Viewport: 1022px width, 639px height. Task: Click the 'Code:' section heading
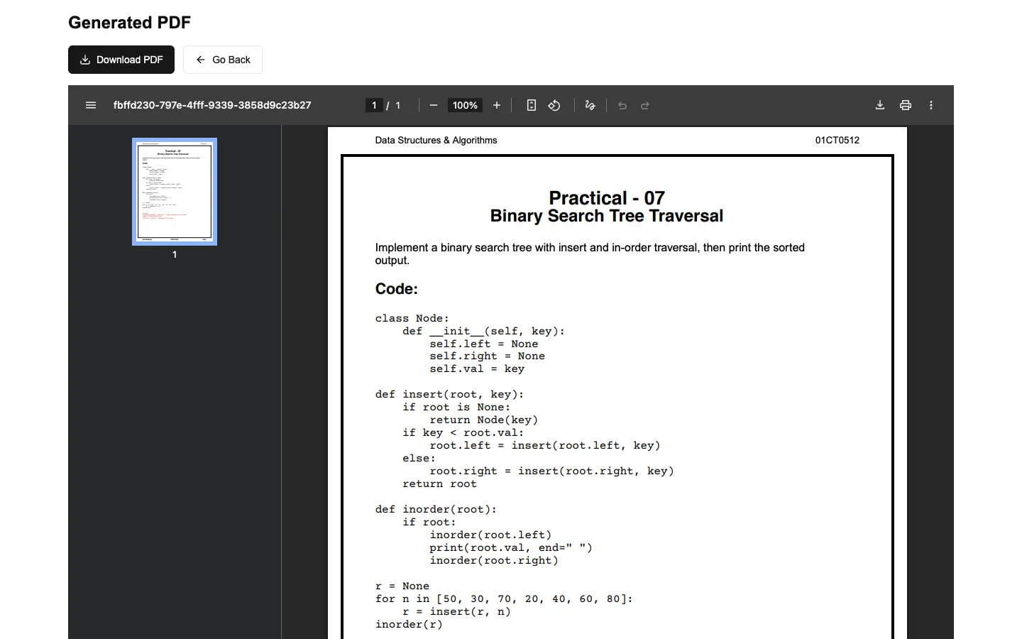pos(397,289)
